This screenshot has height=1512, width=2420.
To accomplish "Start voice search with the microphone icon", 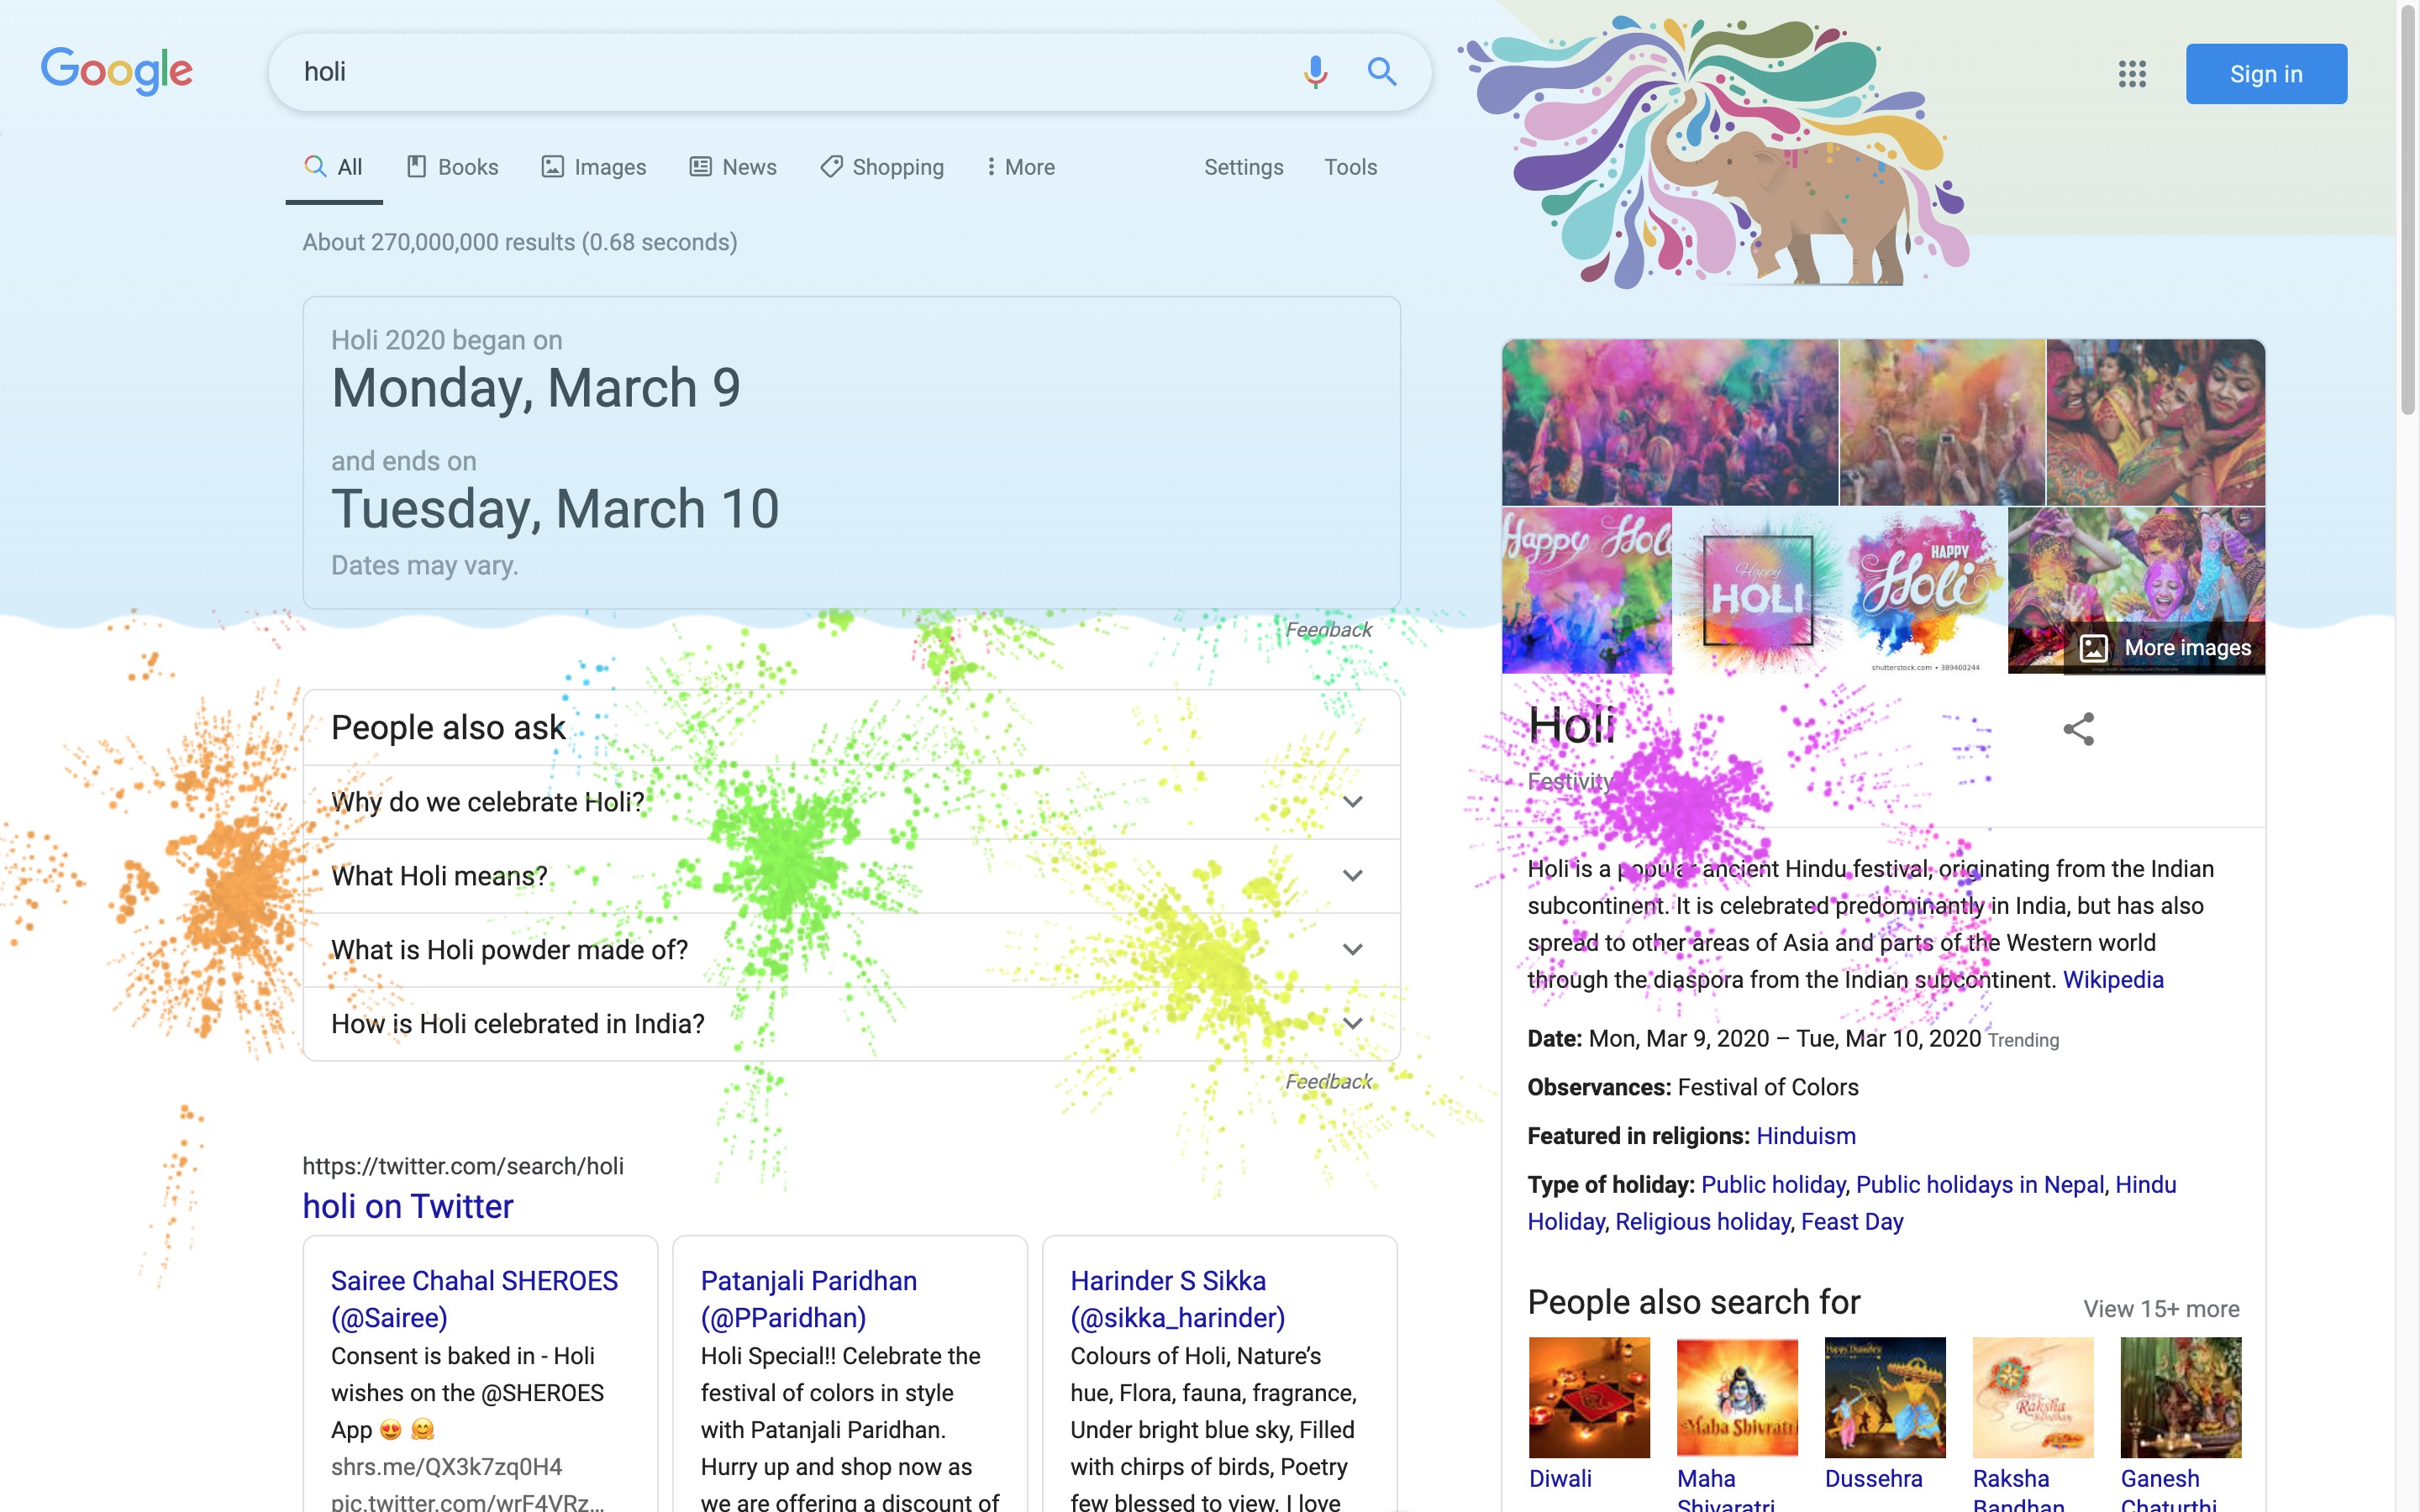I will point(1315,71).
